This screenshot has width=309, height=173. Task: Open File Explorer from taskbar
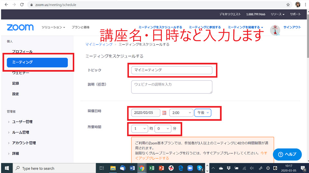click(113, 168)
